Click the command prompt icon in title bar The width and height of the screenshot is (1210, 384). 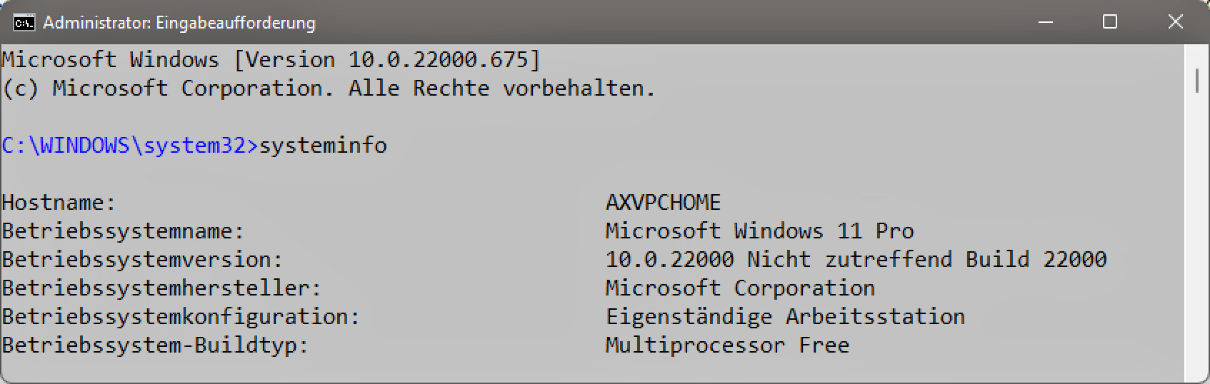pyautogui.click(x=24, y=23)
